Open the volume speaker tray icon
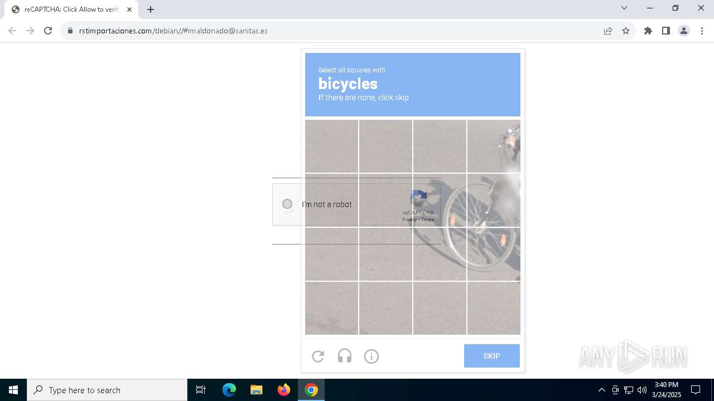This screenshot has height=401, width=714. 642,390
